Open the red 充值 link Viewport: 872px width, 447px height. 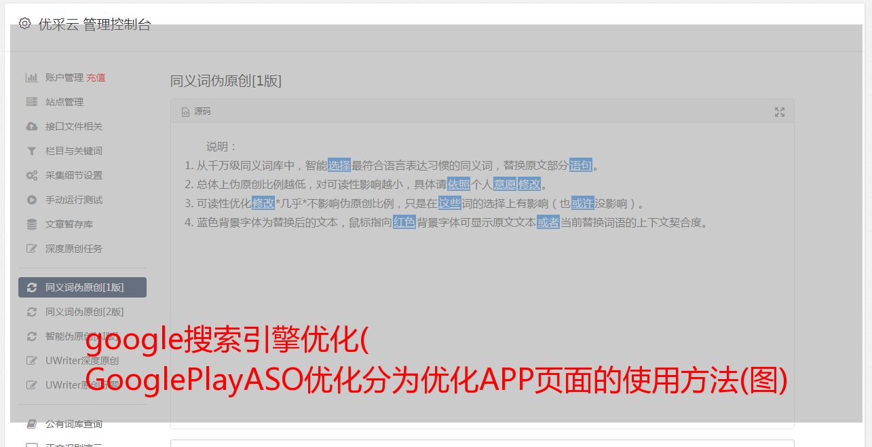pyautogui.click(x=96, y=77)
